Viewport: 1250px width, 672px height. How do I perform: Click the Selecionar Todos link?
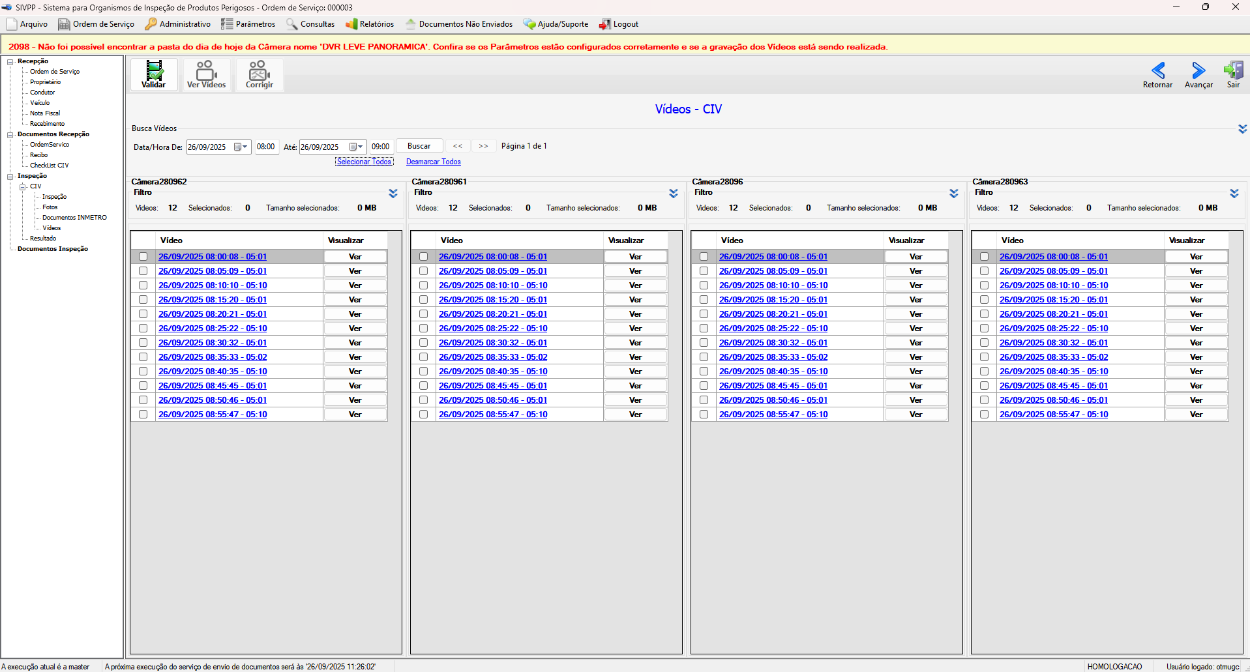click(364, 162)
